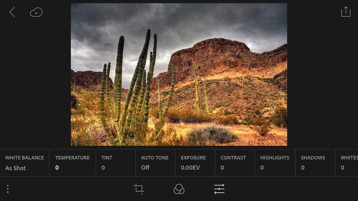Viewport: 358px width, 201px height.
Task: Open the three-dot options menu
Action: point(8,189)
